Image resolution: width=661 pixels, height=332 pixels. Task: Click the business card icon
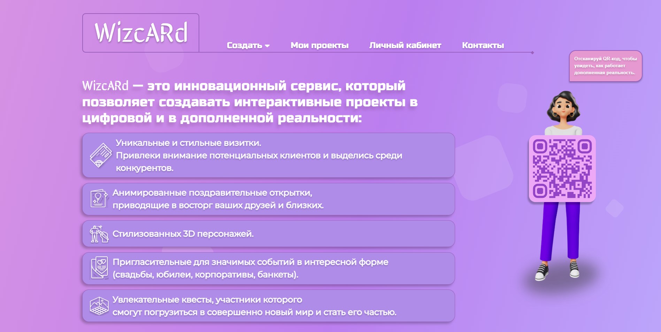click(x=100, y=155)
